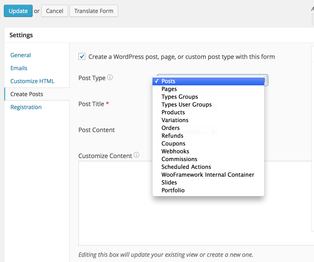The height and width of the screenshot is (262, 314).
Task: Select "Scheduled Actions" from the dropdown
Action: 186,167
